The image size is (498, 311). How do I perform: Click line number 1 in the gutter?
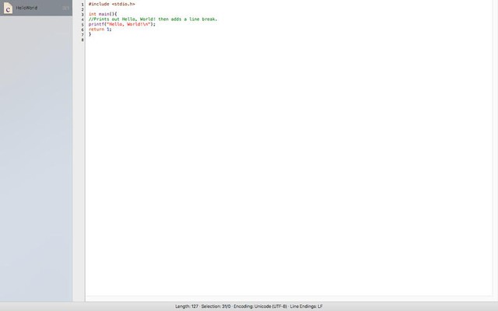click(x=82, y=4)
